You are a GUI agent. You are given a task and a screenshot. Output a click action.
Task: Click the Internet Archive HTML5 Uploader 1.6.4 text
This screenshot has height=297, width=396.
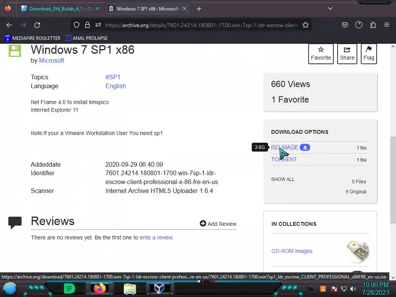coord(159,191)
